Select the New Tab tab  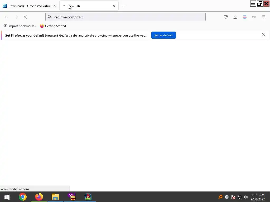89,6
